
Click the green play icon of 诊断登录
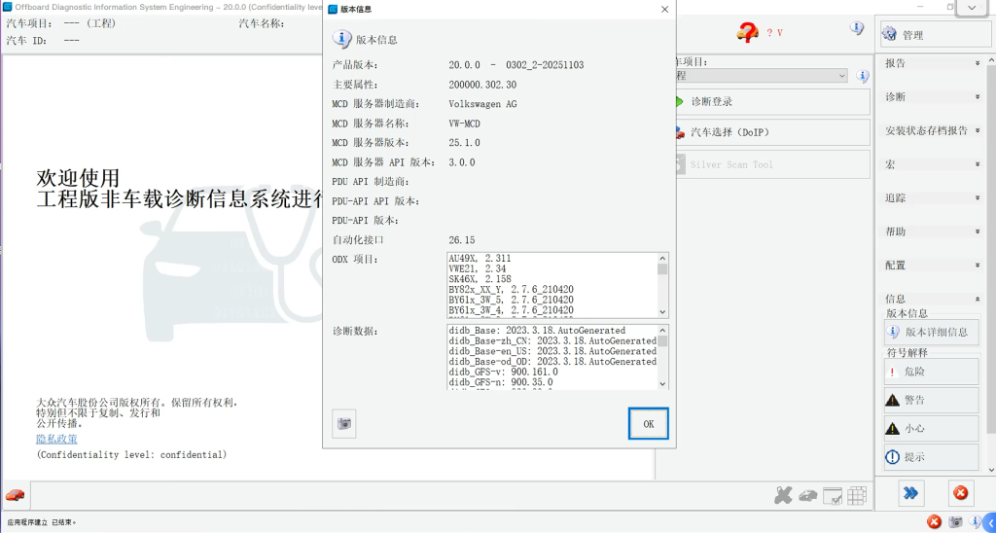click(x=679, y=102)
